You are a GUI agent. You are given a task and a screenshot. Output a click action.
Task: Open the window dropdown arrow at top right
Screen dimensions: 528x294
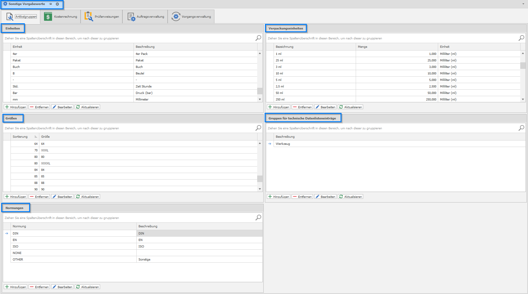(x=523, y=4)
